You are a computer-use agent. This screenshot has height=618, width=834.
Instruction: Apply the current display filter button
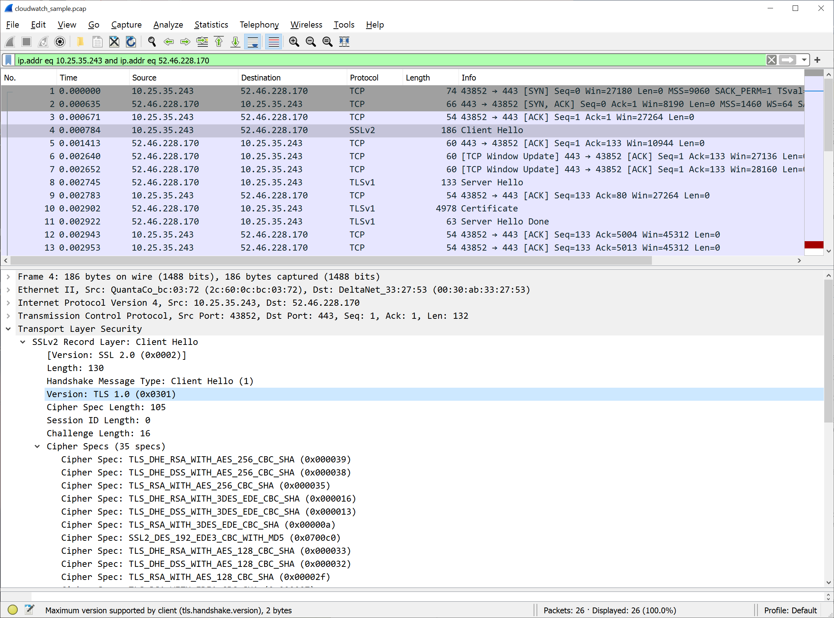click(x=788, y=60)
